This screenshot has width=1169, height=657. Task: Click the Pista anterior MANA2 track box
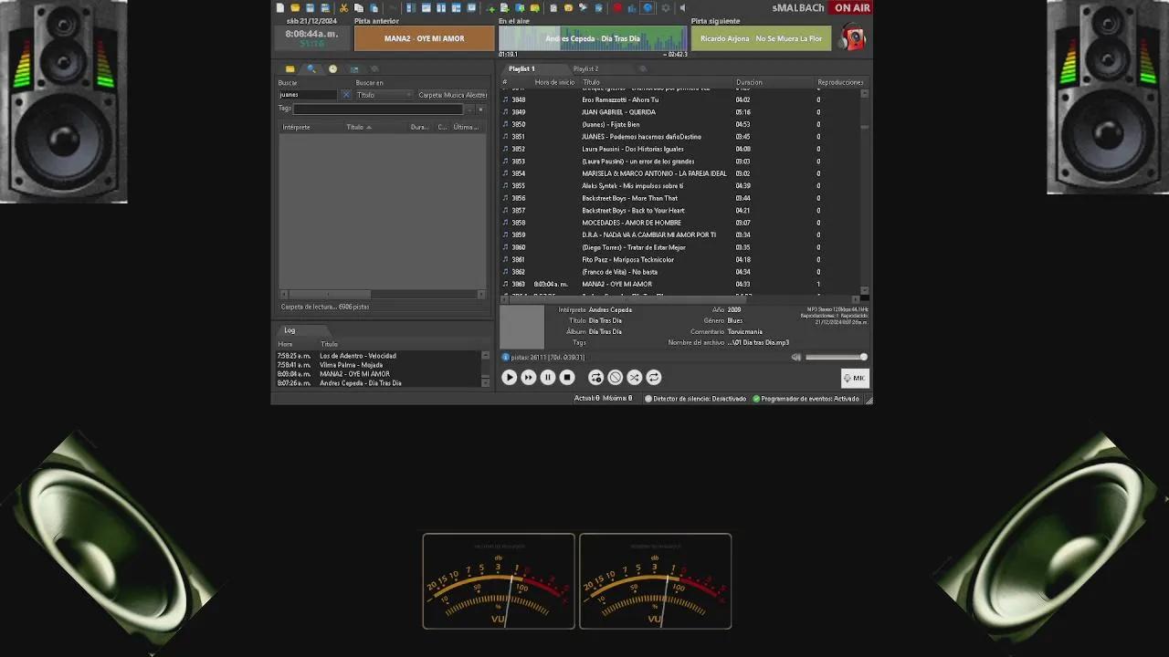click(424, 38)
